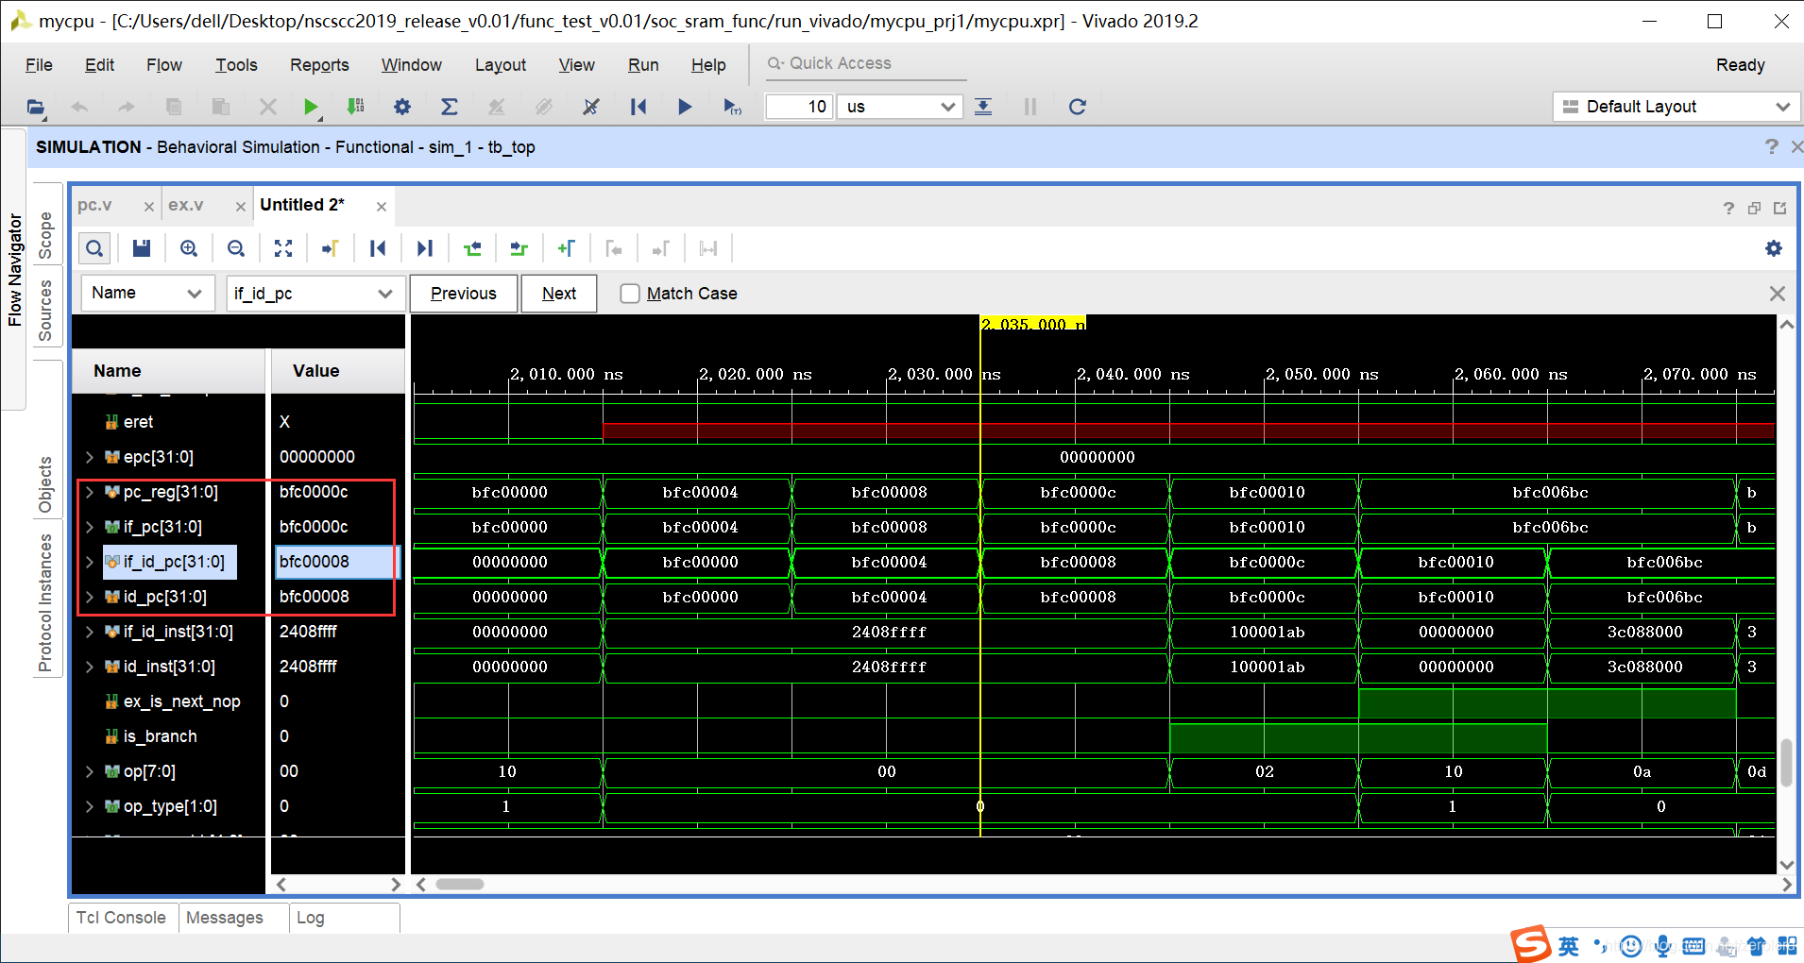Add marker icon in waveform toolbar
This screenshot has width=1804, height=963.
pos(566,248)
